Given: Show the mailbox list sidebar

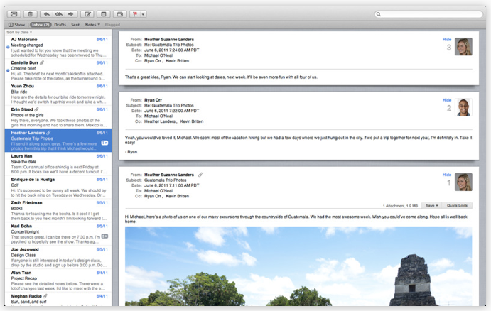Looking at the screenshot, I should tap(16, 25).
